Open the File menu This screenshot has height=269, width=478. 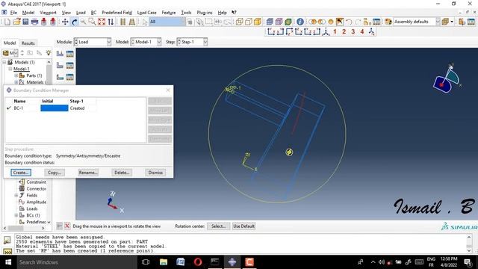click(13, 13)
